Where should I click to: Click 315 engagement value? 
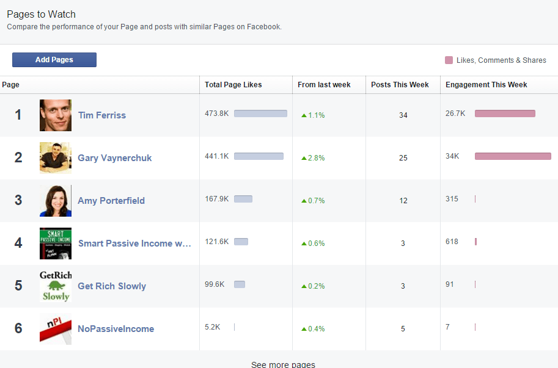452,198
